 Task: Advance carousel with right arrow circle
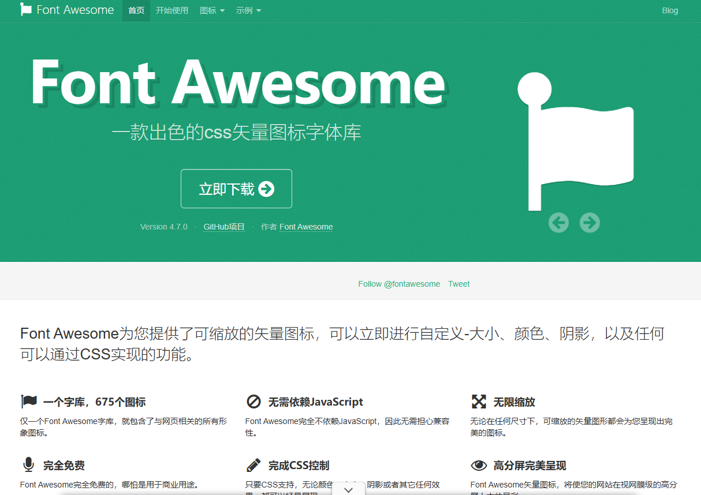pos(590,222)
